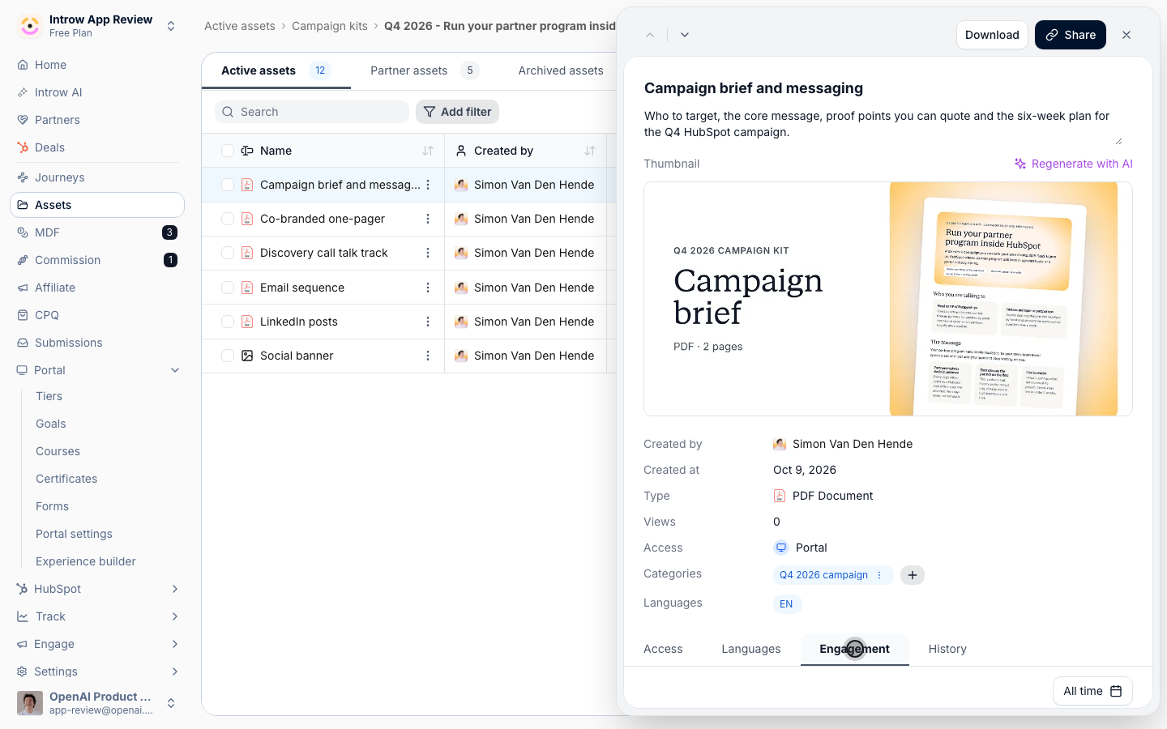Go to next asset with down arrow
Image resolution: width=1167 pixels, height=729 pixels.
tap(685, 35)
